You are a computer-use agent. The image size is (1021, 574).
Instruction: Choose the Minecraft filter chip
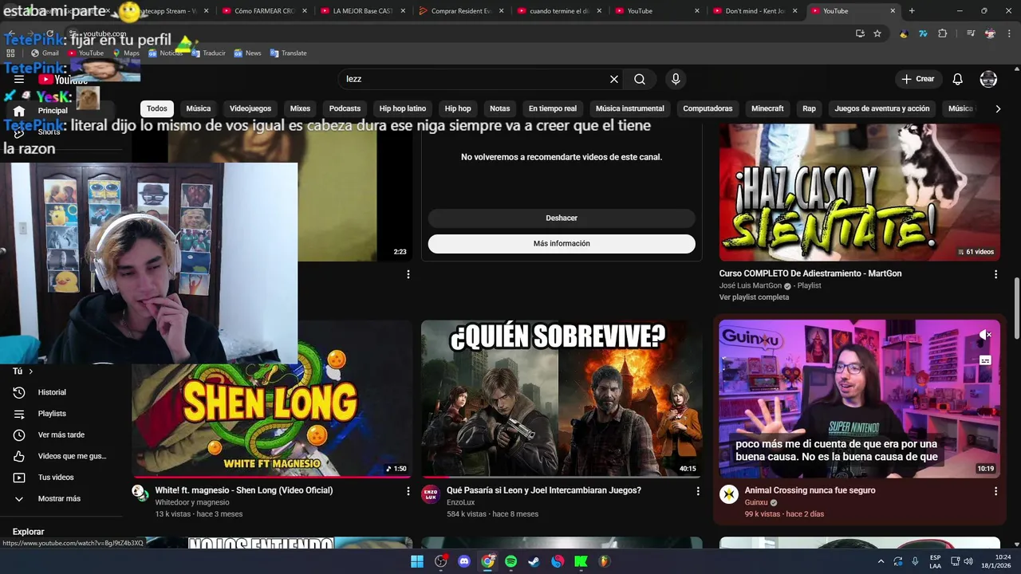click(767, 108)
